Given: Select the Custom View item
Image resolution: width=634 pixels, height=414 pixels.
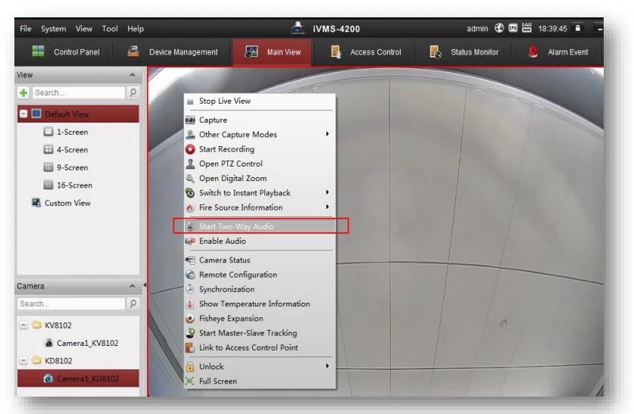Looking at the screenshot, I should (x=61, y=203).
